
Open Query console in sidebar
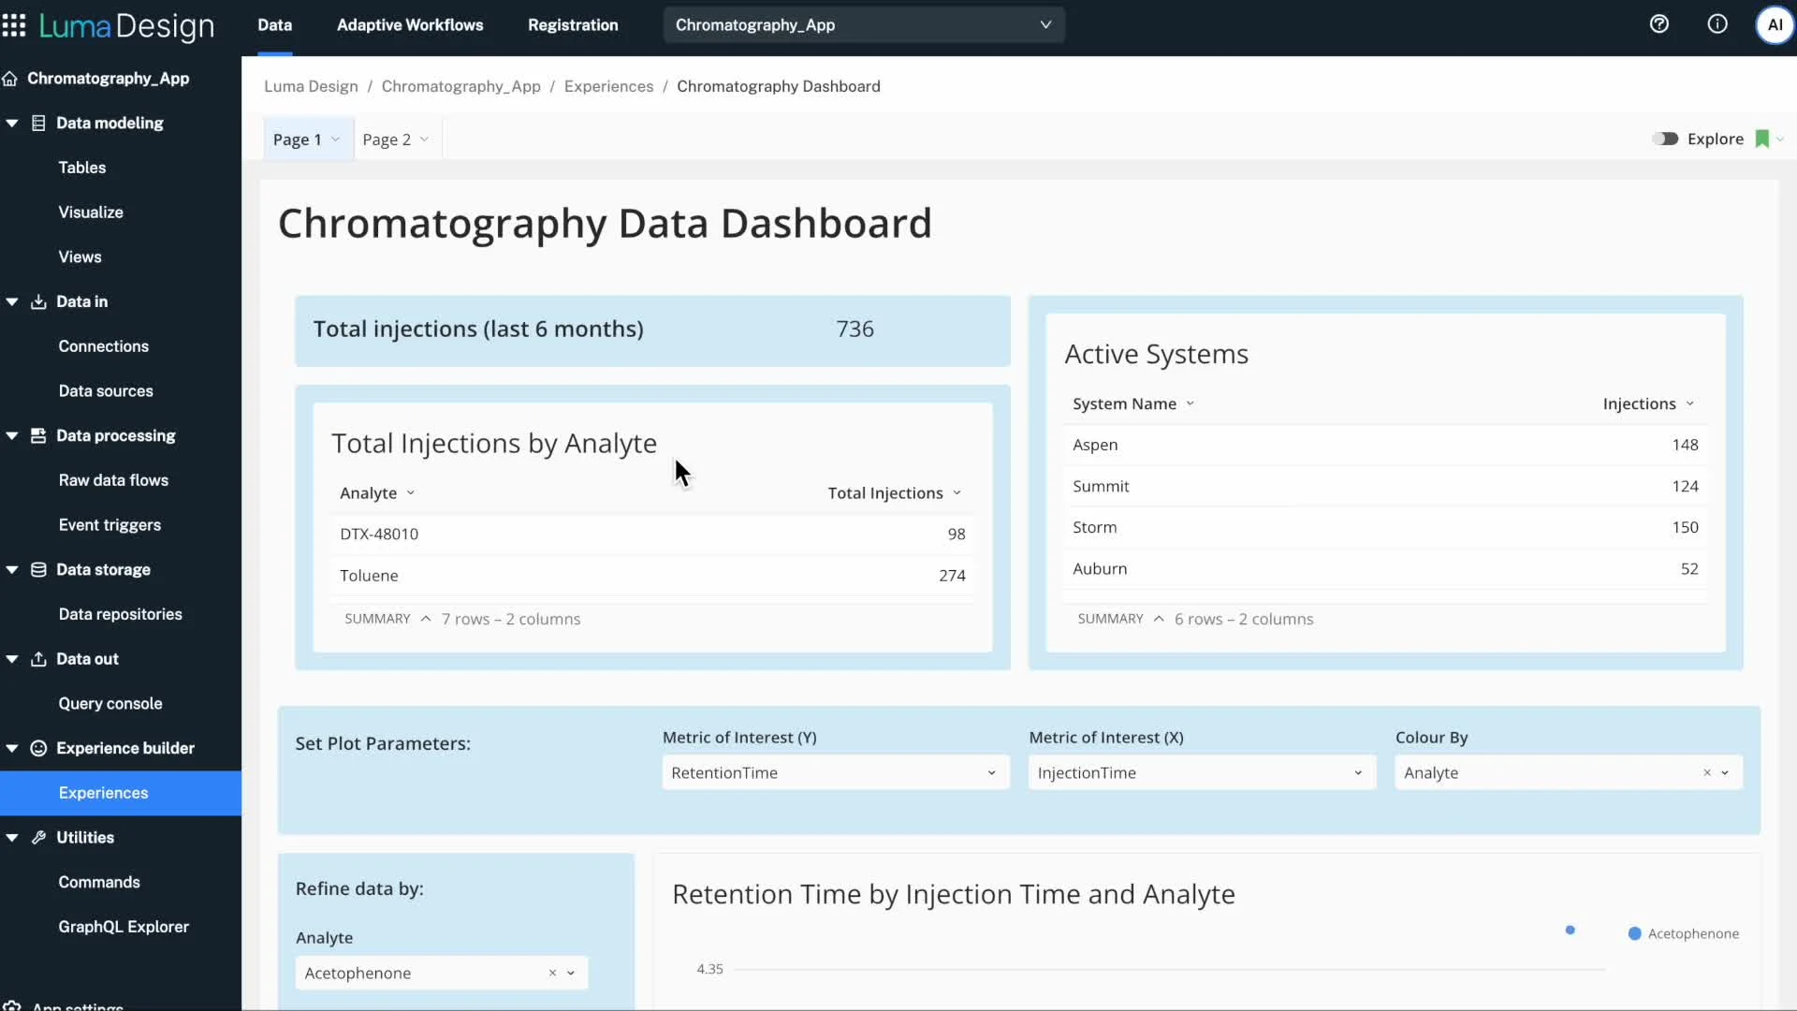click(x=110, y=703)
